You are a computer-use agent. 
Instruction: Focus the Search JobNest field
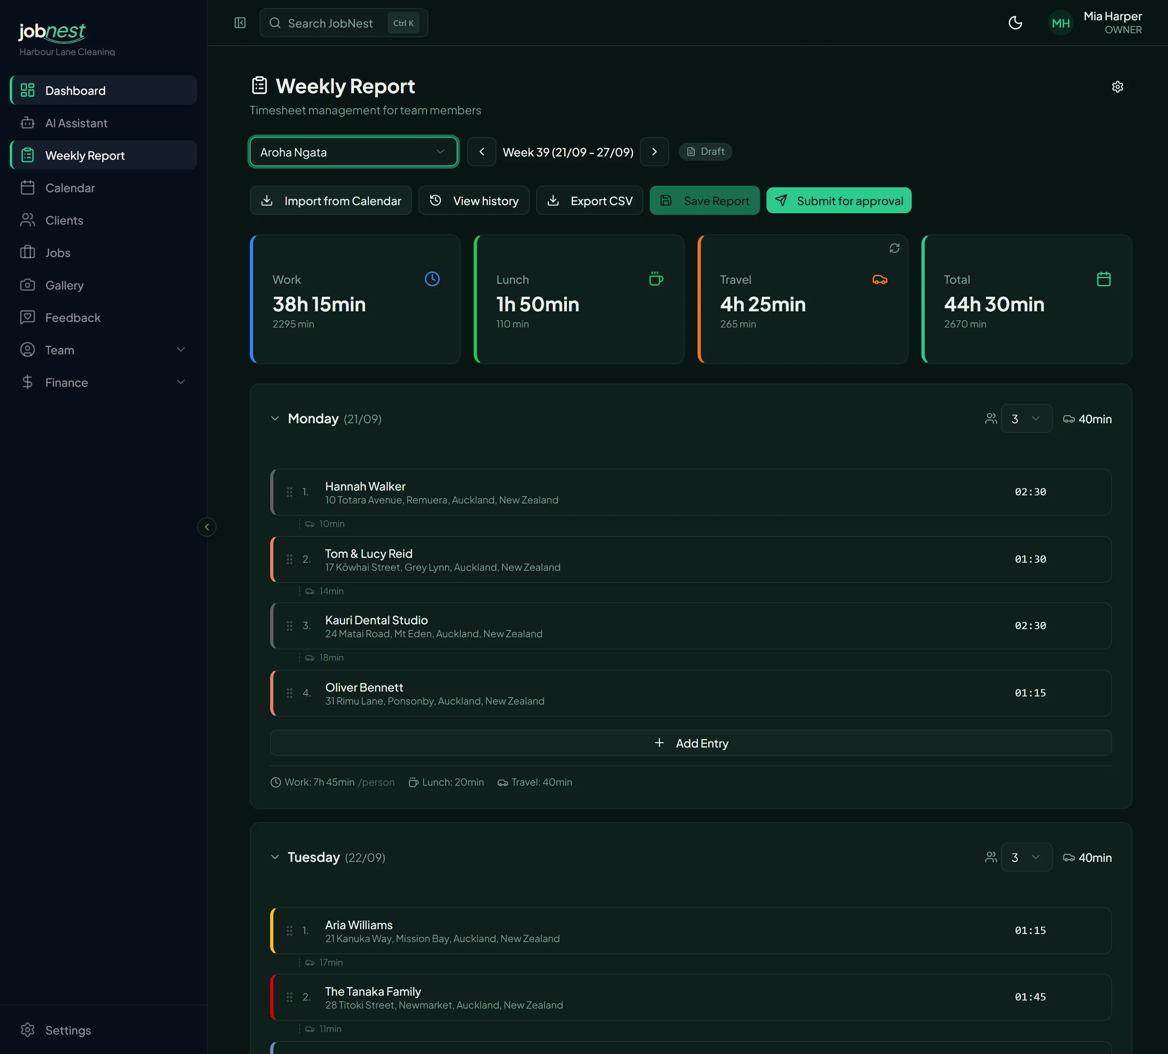(344, 23)
